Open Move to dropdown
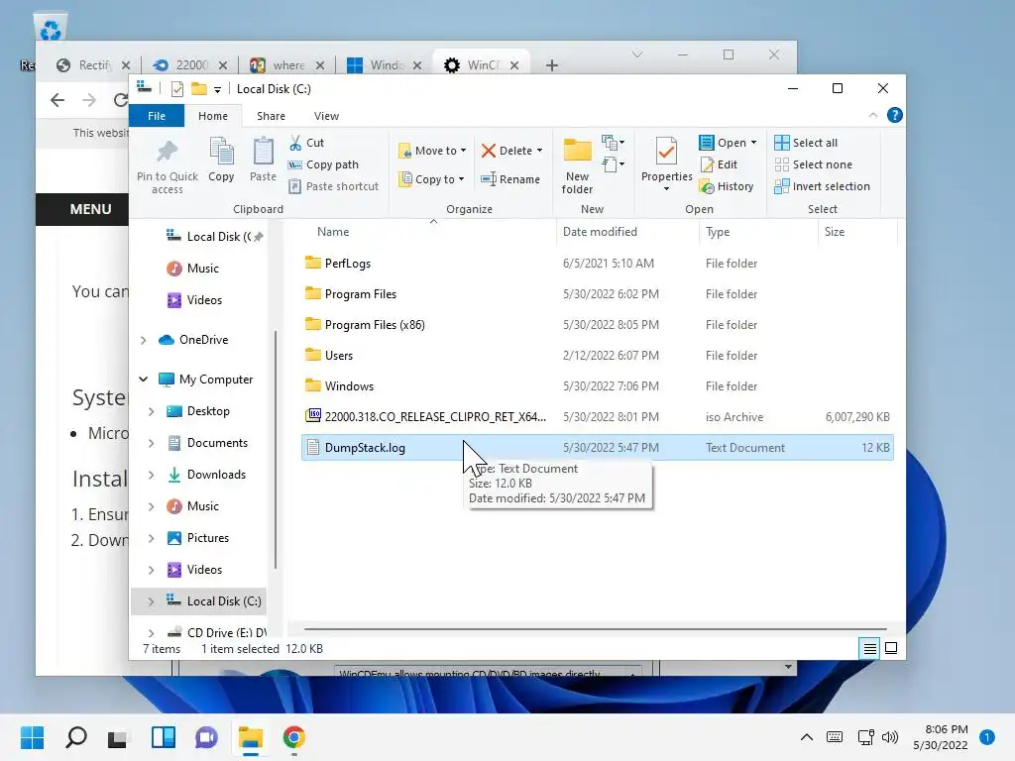Viewport: 1015px width, 761px height. pos(432,151)
